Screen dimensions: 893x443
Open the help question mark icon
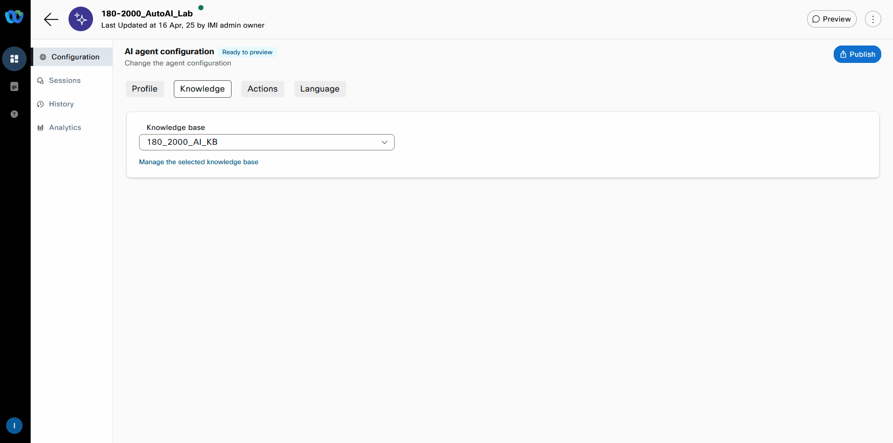14,114
